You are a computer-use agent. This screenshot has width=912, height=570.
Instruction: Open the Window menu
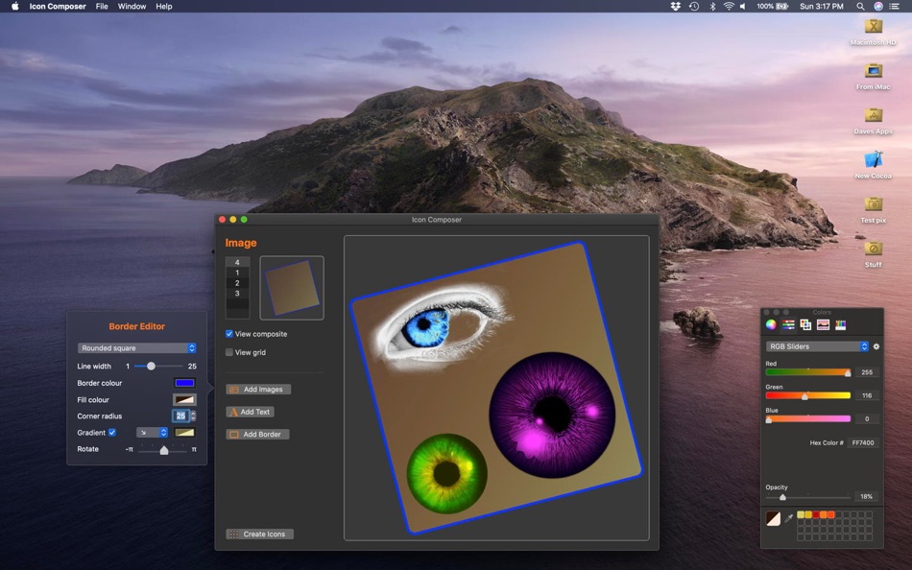132,7
